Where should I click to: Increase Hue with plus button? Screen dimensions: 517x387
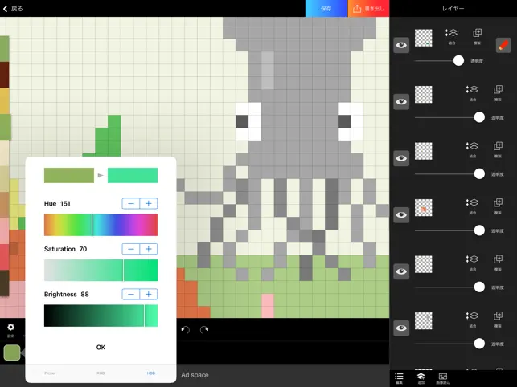click(149, 204)
